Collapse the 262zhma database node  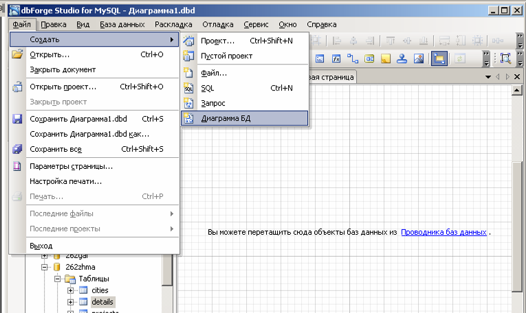tap(45, 268)
